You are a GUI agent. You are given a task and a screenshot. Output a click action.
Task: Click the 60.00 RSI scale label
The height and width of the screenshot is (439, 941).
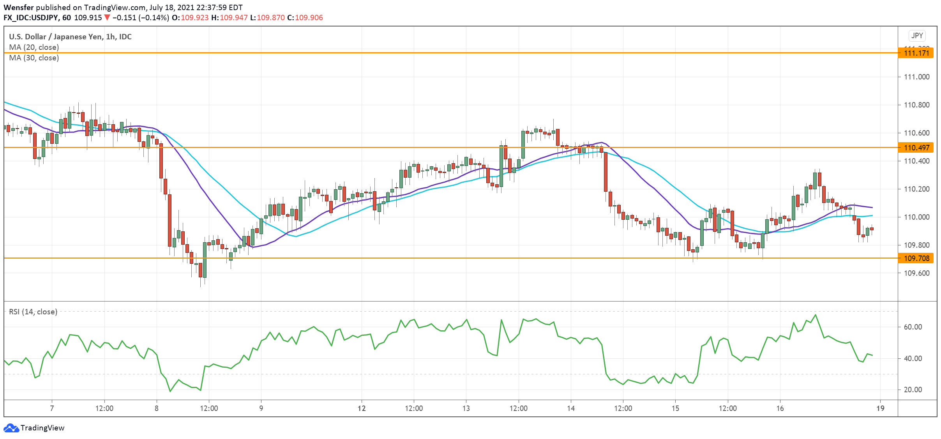[913, 327]
